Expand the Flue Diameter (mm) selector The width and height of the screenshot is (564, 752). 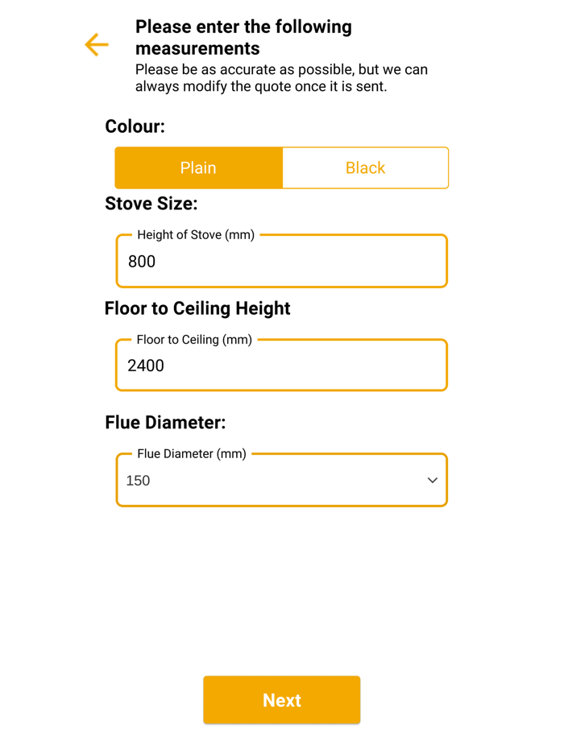282,480
